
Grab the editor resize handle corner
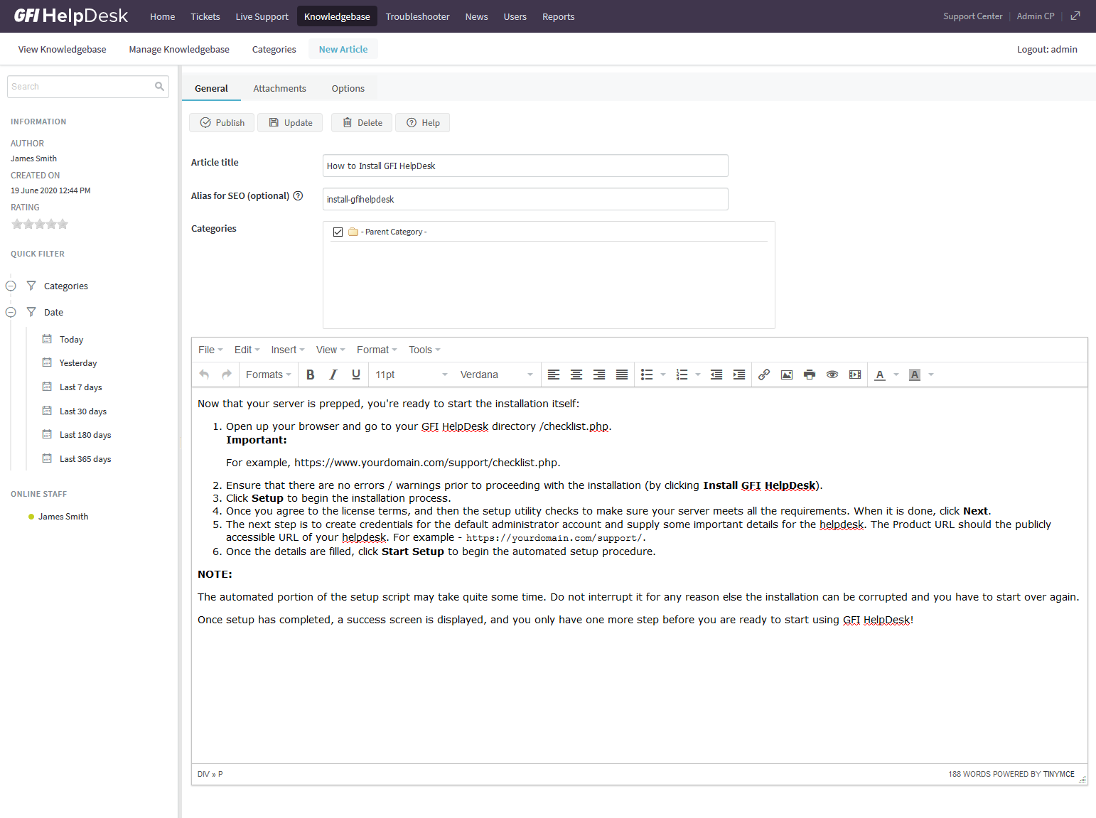1082,780
